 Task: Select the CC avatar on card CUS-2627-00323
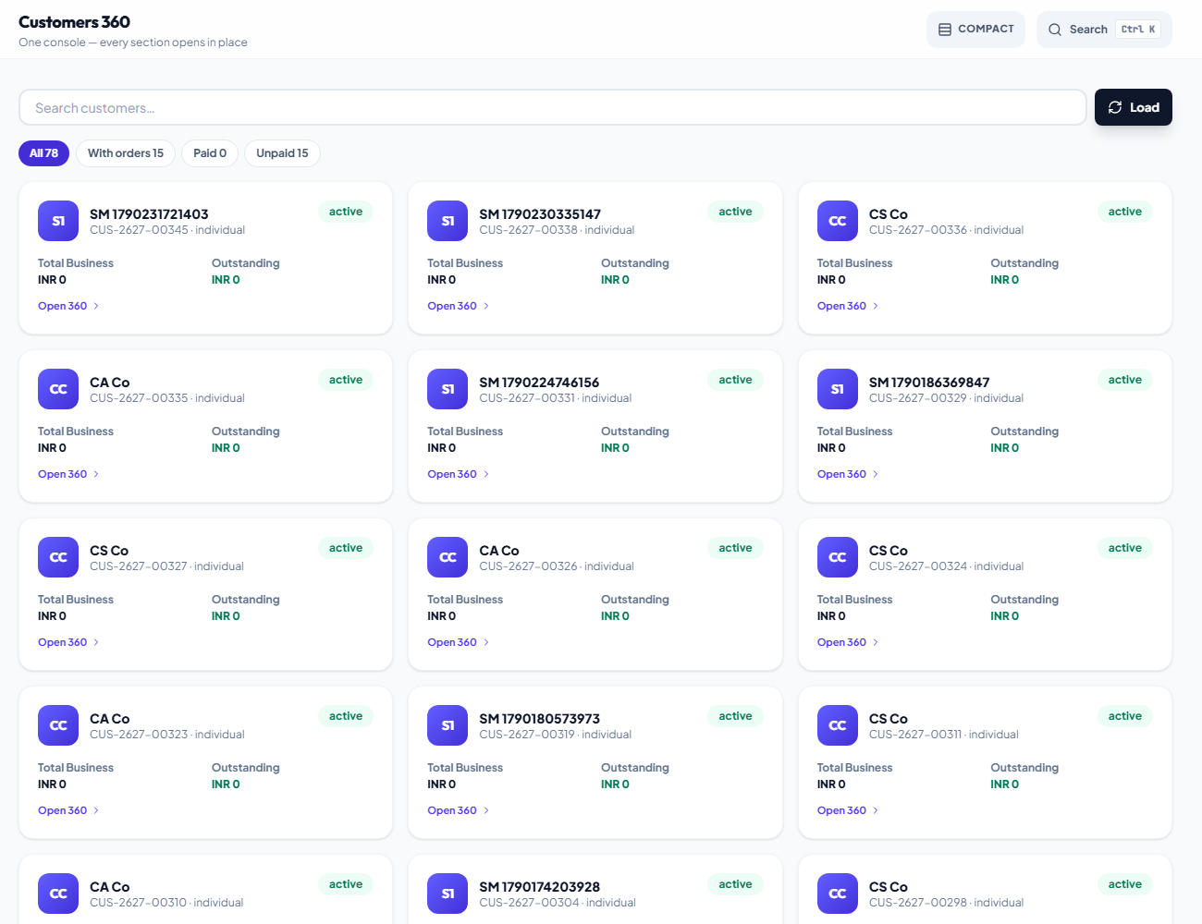58,725
